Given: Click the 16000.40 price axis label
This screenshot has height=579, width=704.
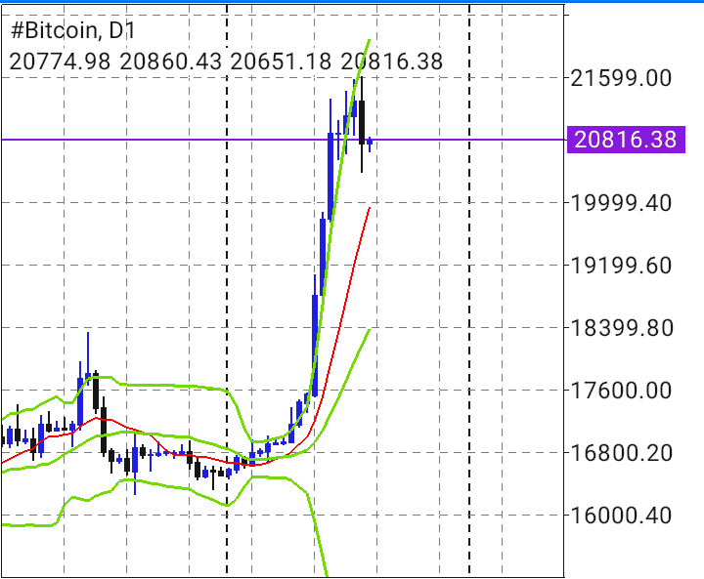Looking at the screenshot, I should pos(621,515).
